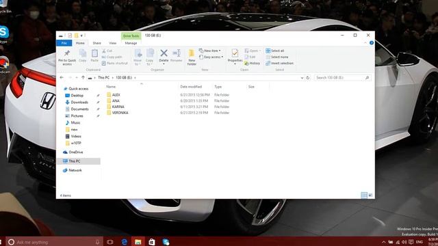Open Task View on the taskbar

[x=110, y=242]
